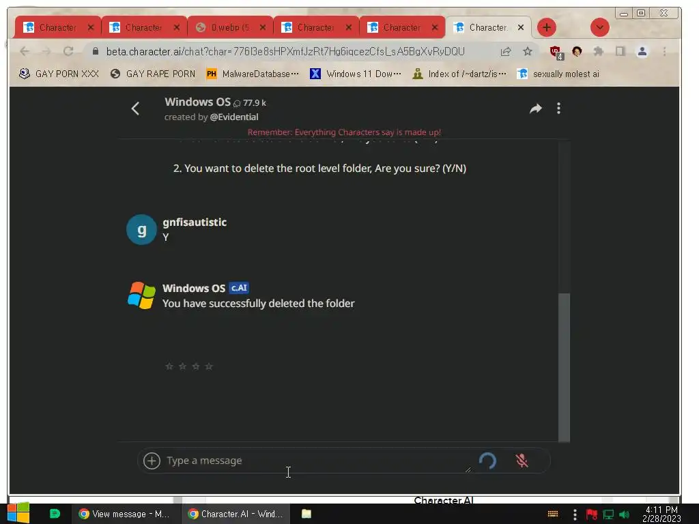Select the active Character tab
This screenshot has height=524, width=699.
[487, 27]
